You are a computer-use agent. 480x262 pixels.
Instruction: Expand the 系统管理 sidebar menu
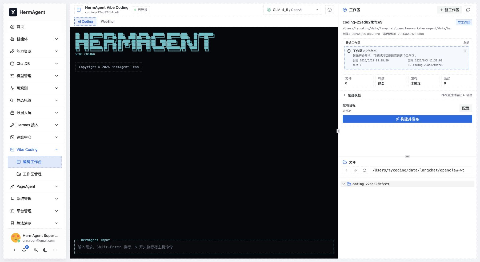[35, 199]
